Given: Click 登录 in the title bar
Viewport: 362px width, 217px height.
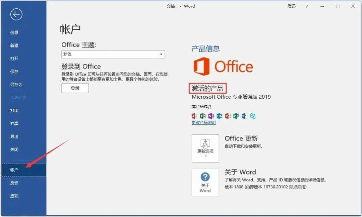Looking at the screenshot, I should [292, 6].
